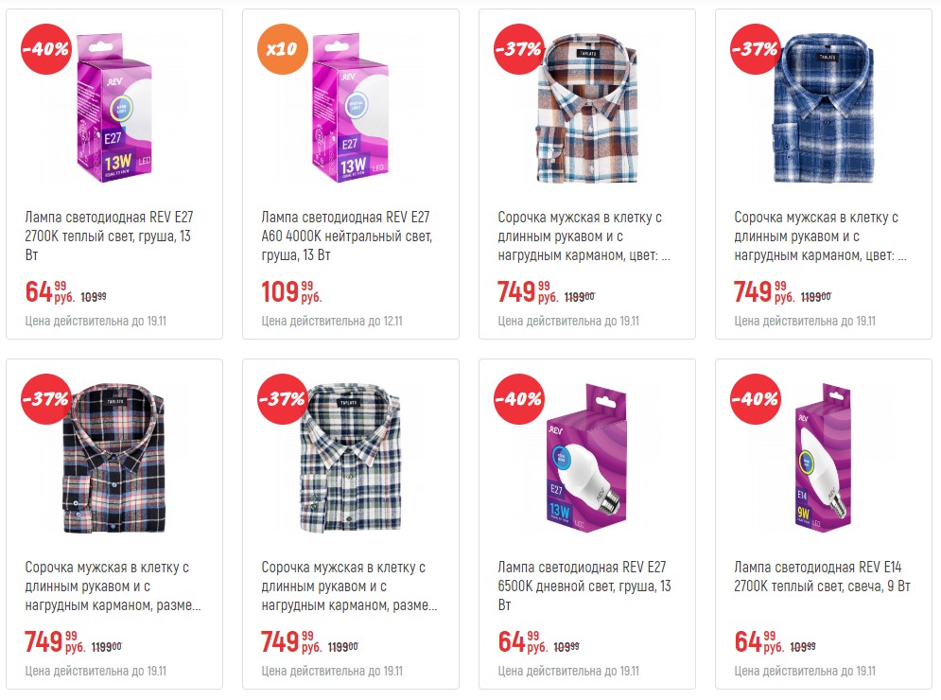Open the title link for lamp REV E27 6500K дневной свет
The height and width of the screenshot is (700, 941).
pos(584,586)
